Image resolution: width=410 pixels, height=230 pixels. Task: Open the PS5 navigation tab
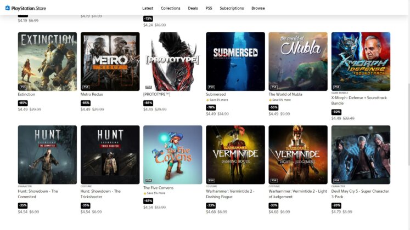[209, 8]
